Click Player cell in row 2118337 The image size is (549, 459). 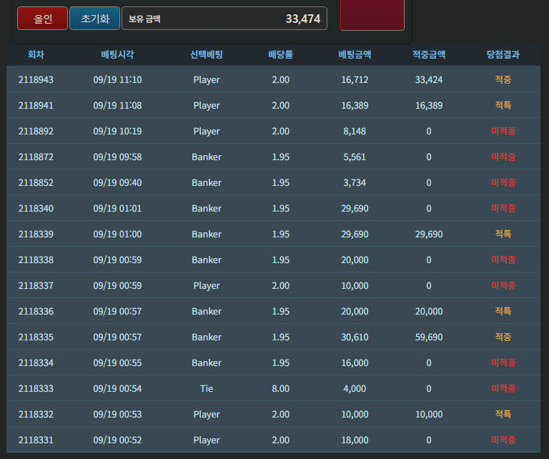point(206,285)
